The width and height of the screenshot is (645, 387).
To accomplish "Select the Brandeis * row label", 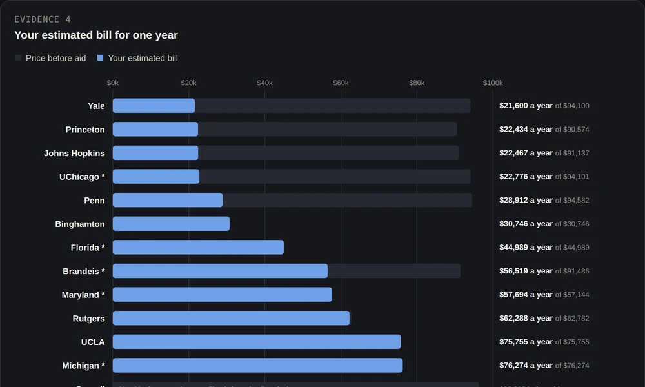I will click(84, 272).
